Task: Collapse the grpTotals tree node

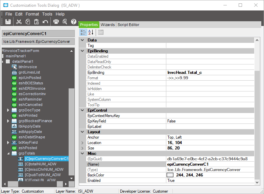Action: click(x=8, y=154)
